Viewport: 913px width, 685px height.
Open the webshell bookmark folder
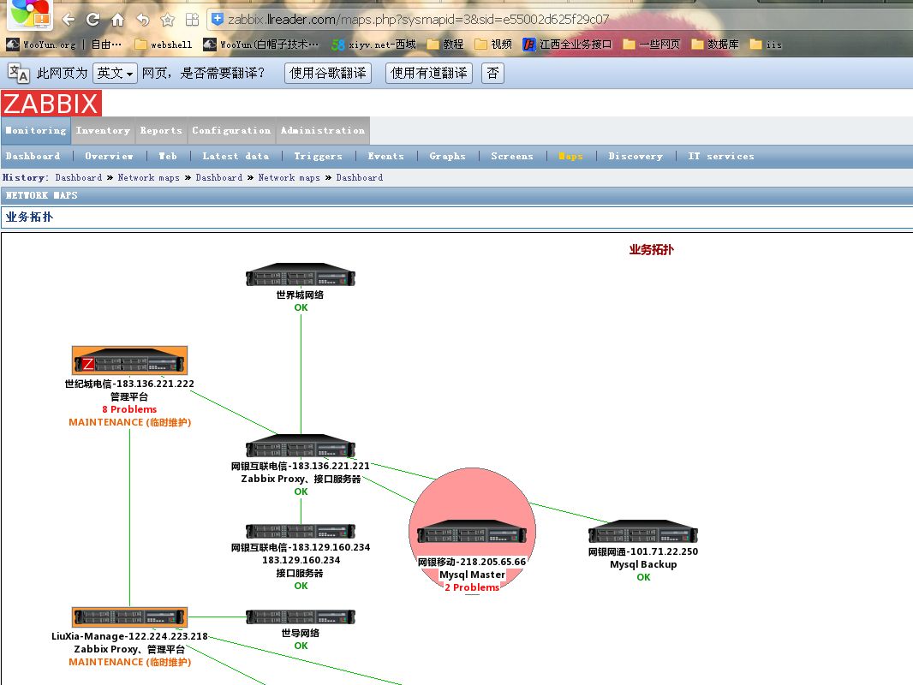pyautogui.click(x=163, y=45)
